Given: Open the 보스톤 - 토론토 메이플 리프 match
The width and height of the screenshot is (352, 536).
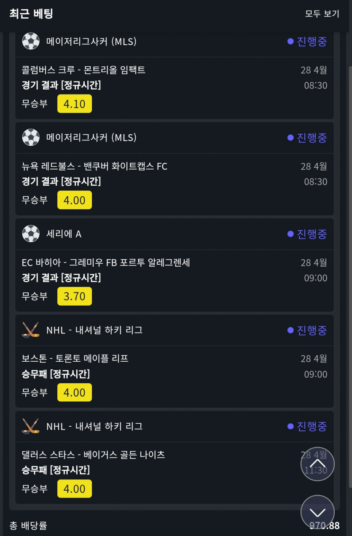Looking at the screenshot, I should [75, 359].
